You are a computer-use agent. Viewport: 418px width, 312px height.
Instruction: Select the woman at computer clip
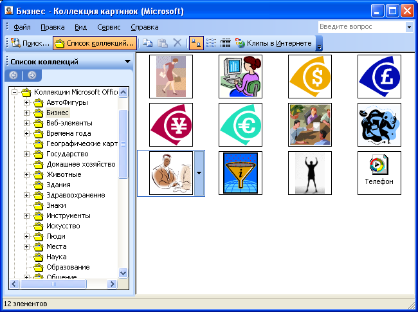[241, 77]
